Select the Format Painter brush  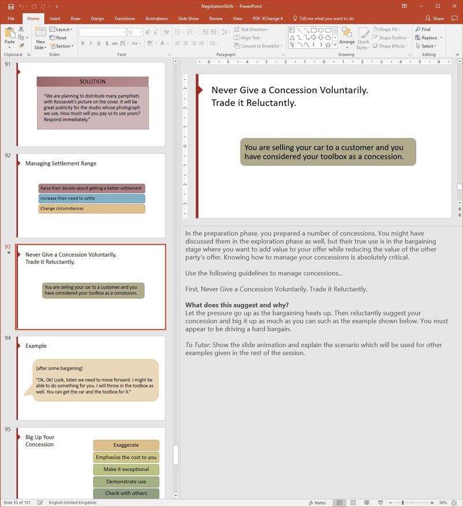[21, 46]
